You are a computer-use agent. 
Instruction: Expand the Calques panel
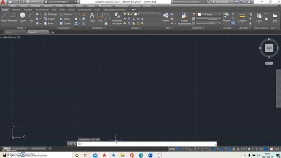(x=136, y=28)
